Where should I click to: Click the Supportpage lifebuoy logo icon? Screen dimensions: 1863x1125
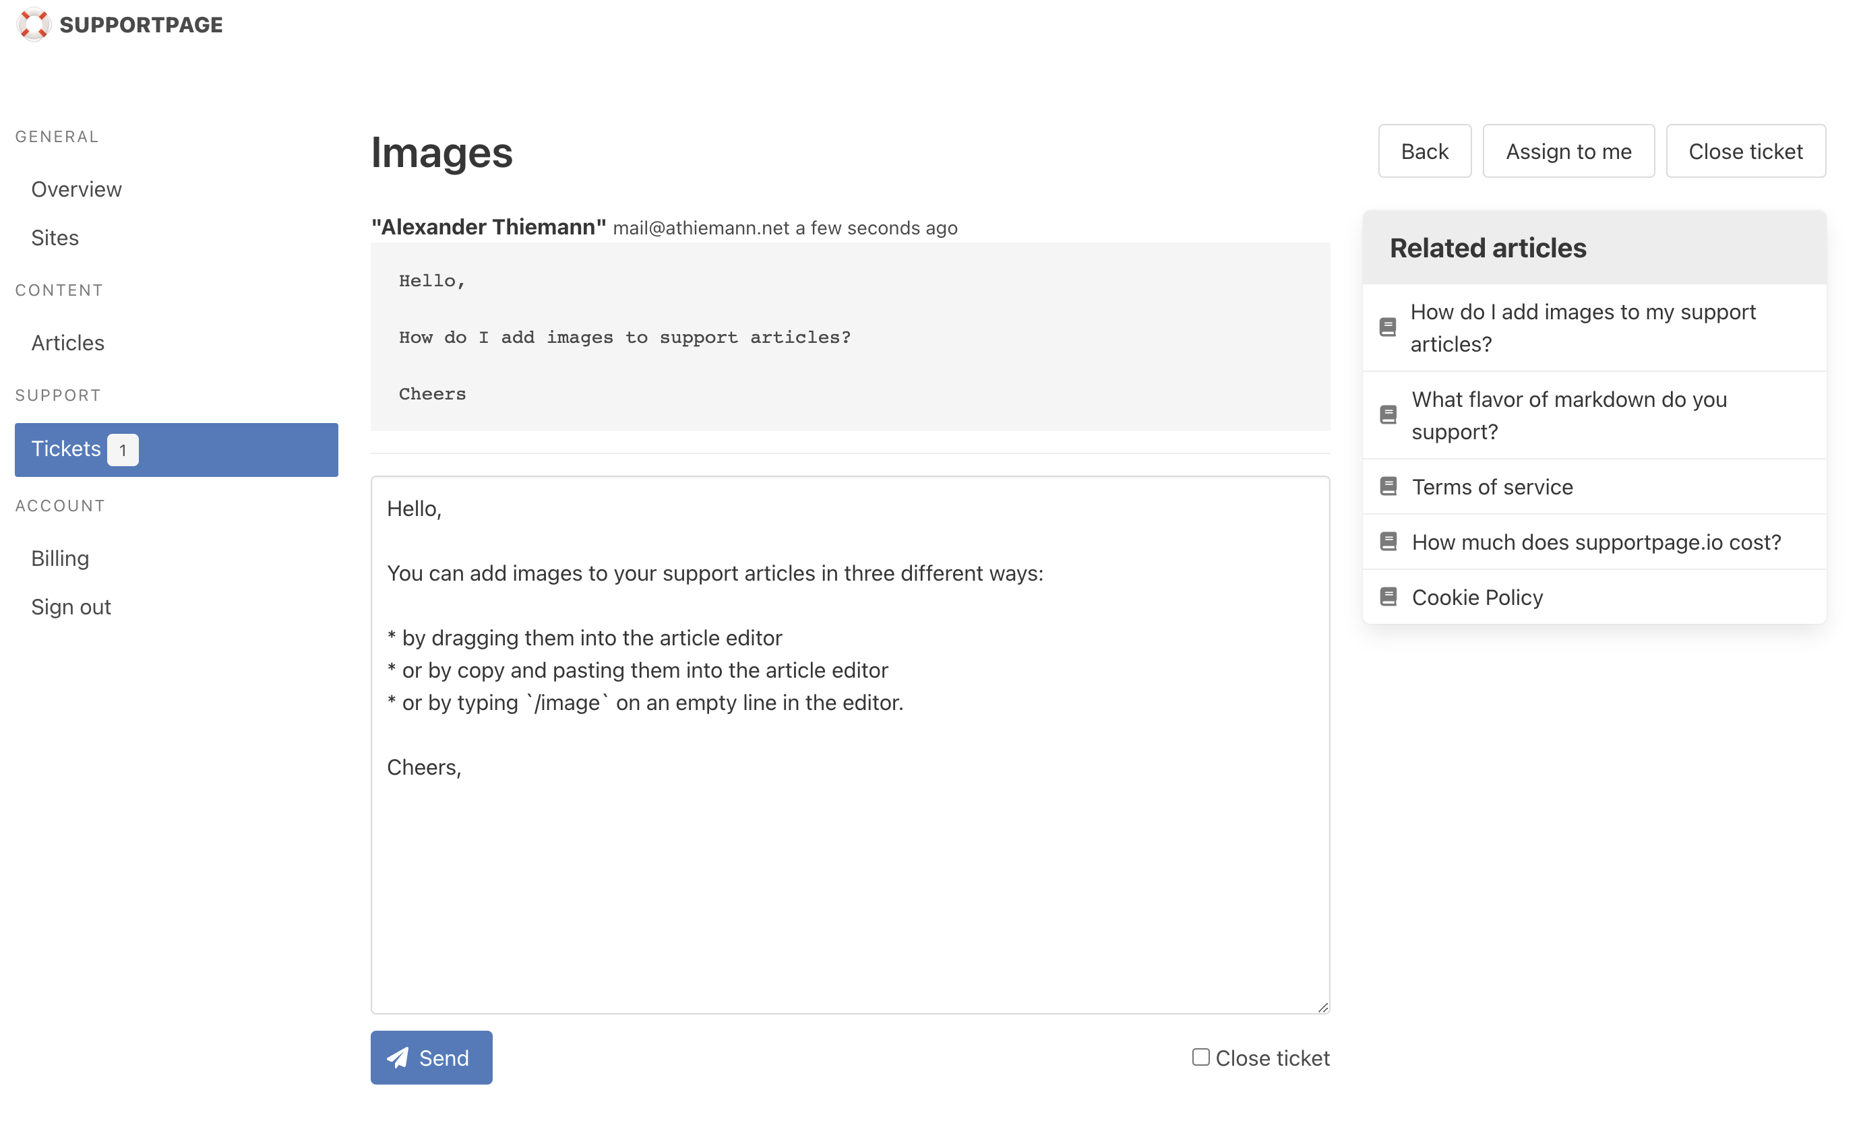click(34, 25)
